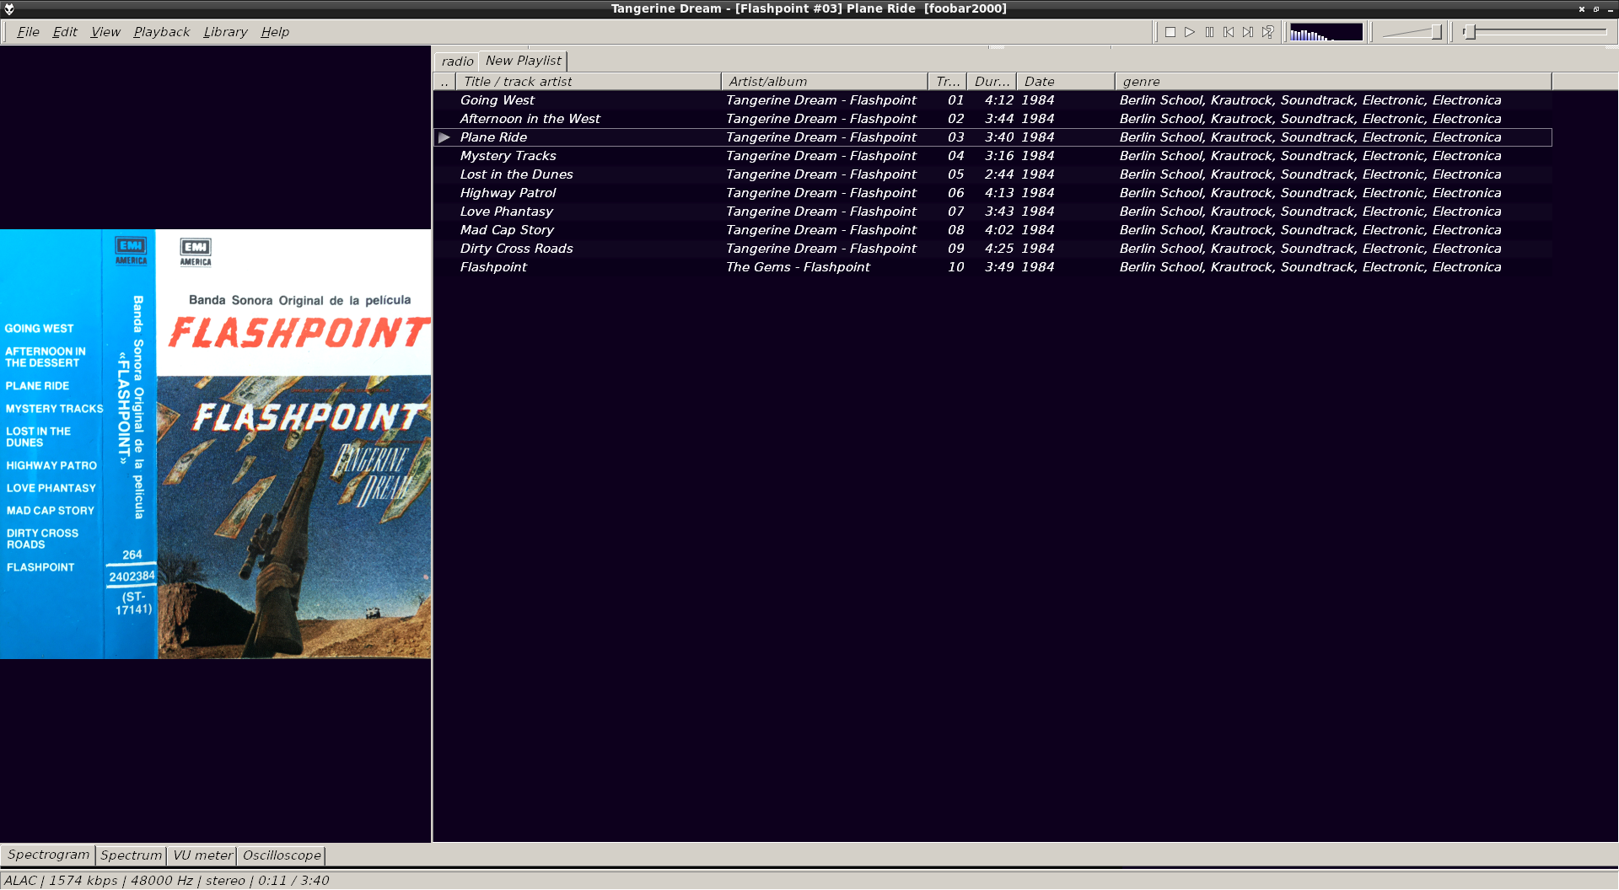Click the status bar playback info
The height and width of the screenshot is (890, 1619).
[x=166, y=881]
